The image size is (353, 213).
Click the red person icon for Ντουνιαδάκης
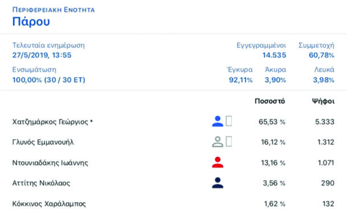coord(217,162)
